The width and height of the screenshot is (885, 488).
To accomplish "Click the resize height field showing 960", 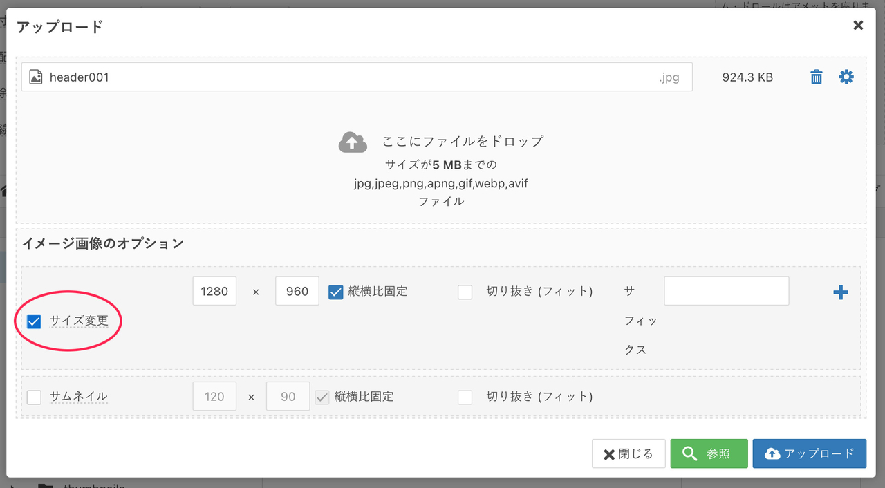I will (297, 292).
